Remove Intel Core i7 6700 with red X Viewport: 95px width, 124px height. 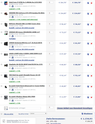tap(91, 3)
